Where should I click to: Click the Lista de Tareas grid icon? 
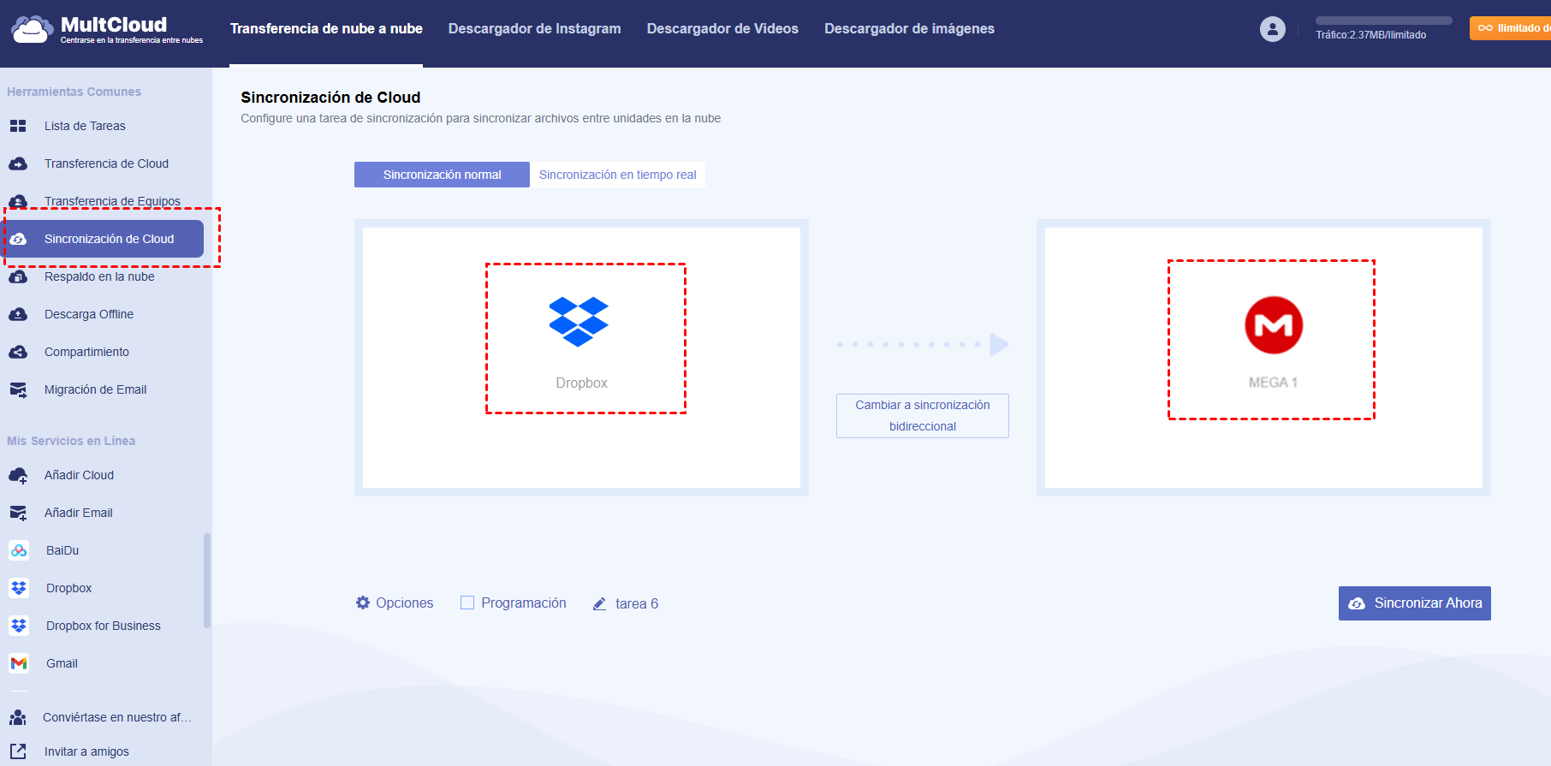18,126
